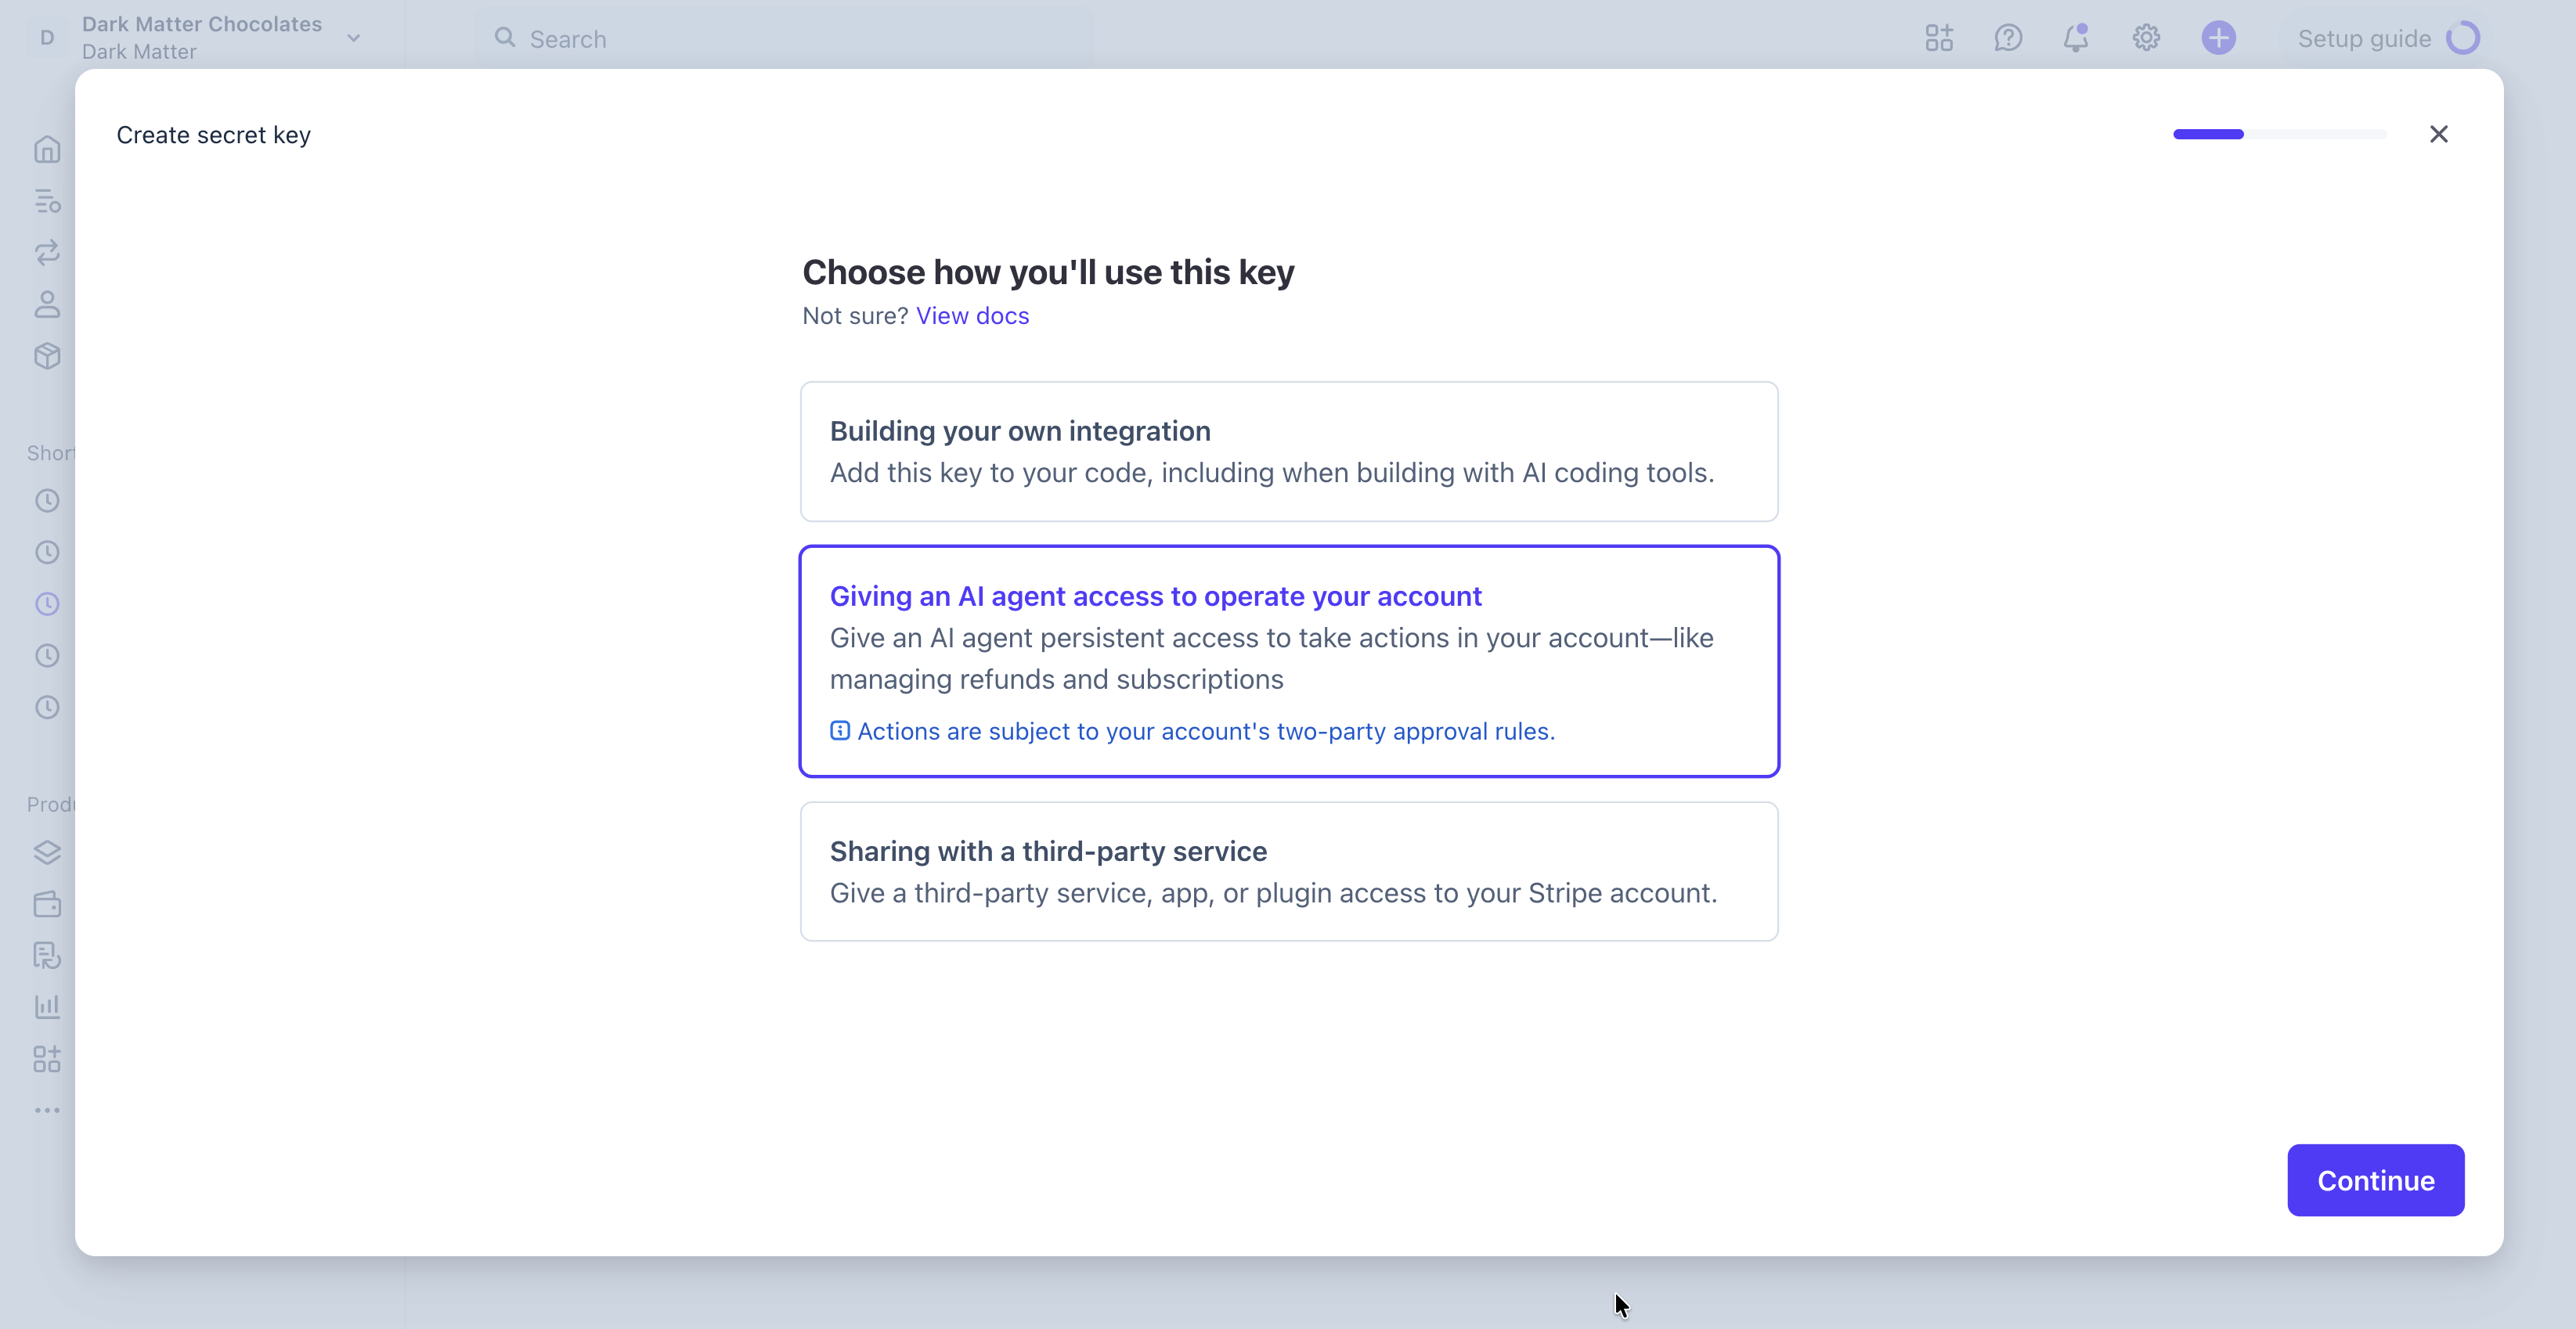Select Building your own integration option
The image size is (2576, 1329).
point(1289,452)
